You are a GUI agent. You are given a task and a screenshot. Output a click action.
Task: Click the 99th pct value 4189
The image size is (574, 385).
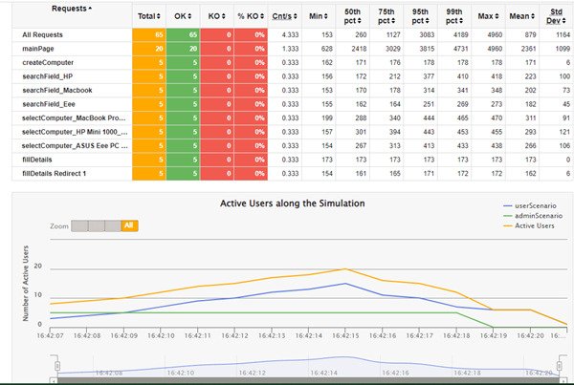(460, 35)
